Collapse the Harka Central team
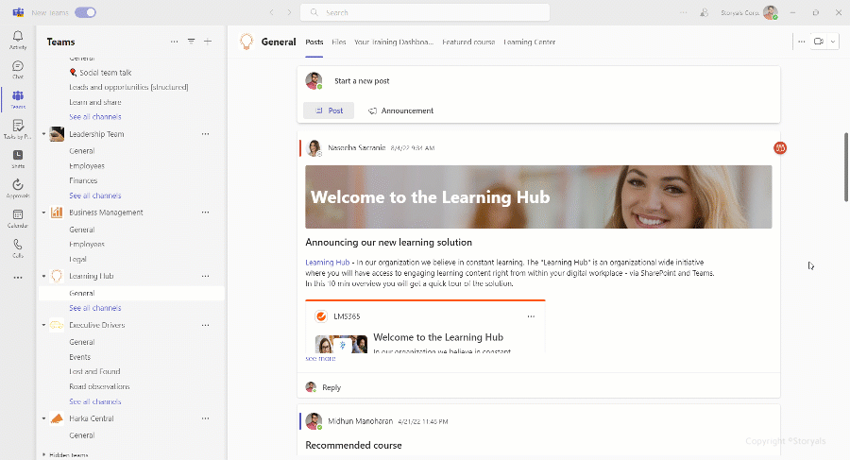Image resolution: width=850 pixels, height=460 pixels. 43,418
